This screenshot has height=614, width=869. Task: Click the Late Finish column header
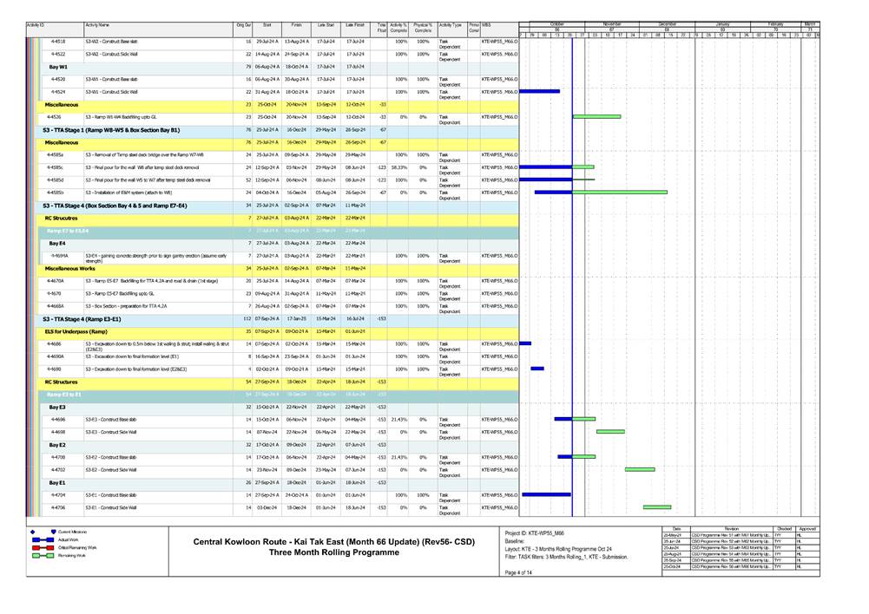click(354, 27)
